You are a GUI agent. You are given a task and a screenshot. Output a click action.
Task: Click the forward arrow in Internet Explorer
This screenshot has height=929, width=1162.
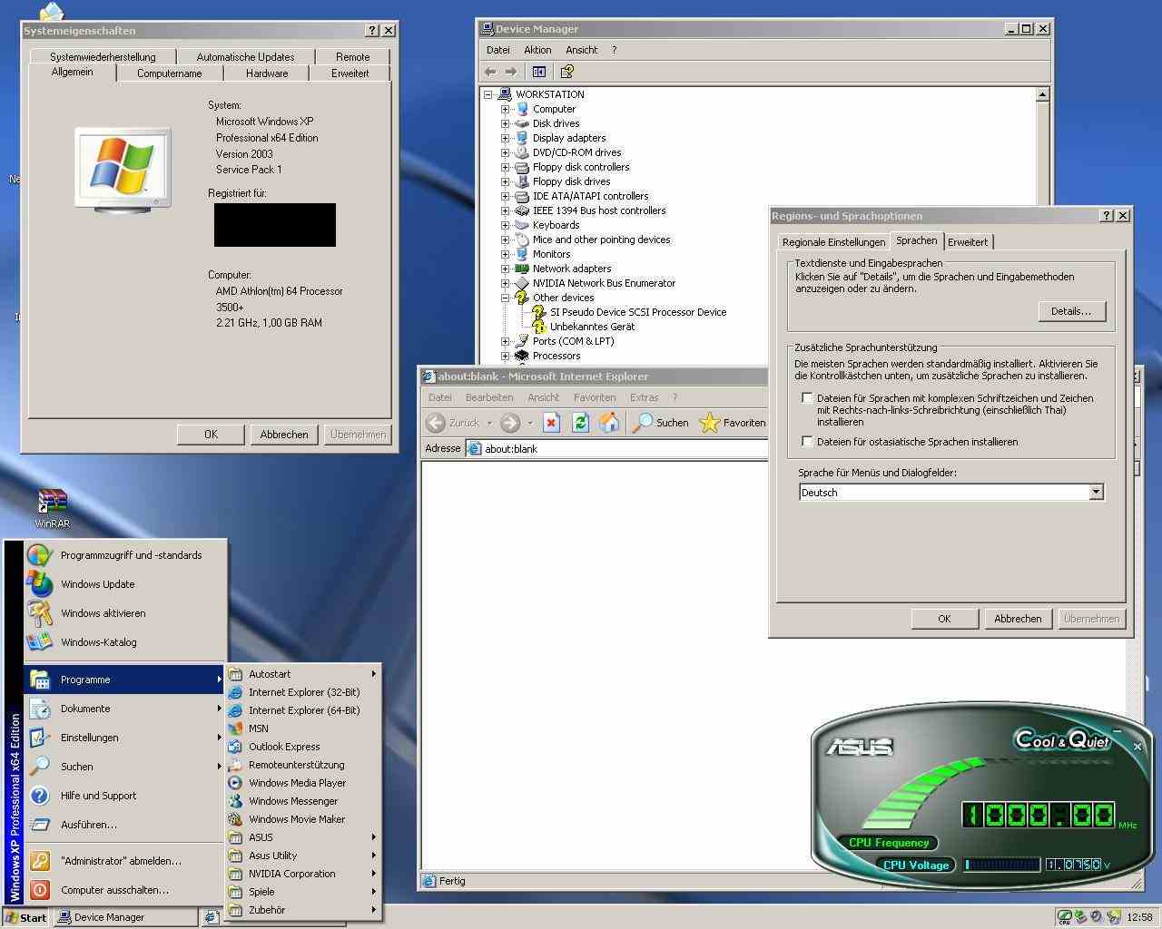510,423
